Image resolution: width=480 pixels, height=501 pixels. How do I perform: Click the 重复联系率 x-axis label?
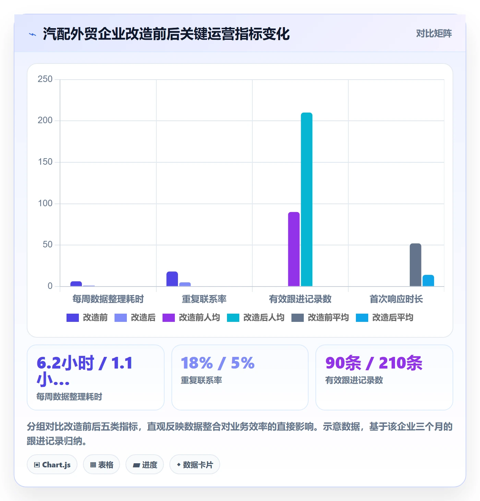tap(204, 299)
